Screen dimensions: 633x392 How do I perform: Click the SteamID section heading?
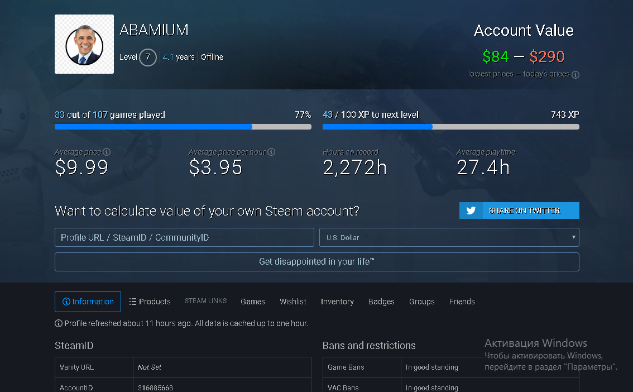click(74, 346)
